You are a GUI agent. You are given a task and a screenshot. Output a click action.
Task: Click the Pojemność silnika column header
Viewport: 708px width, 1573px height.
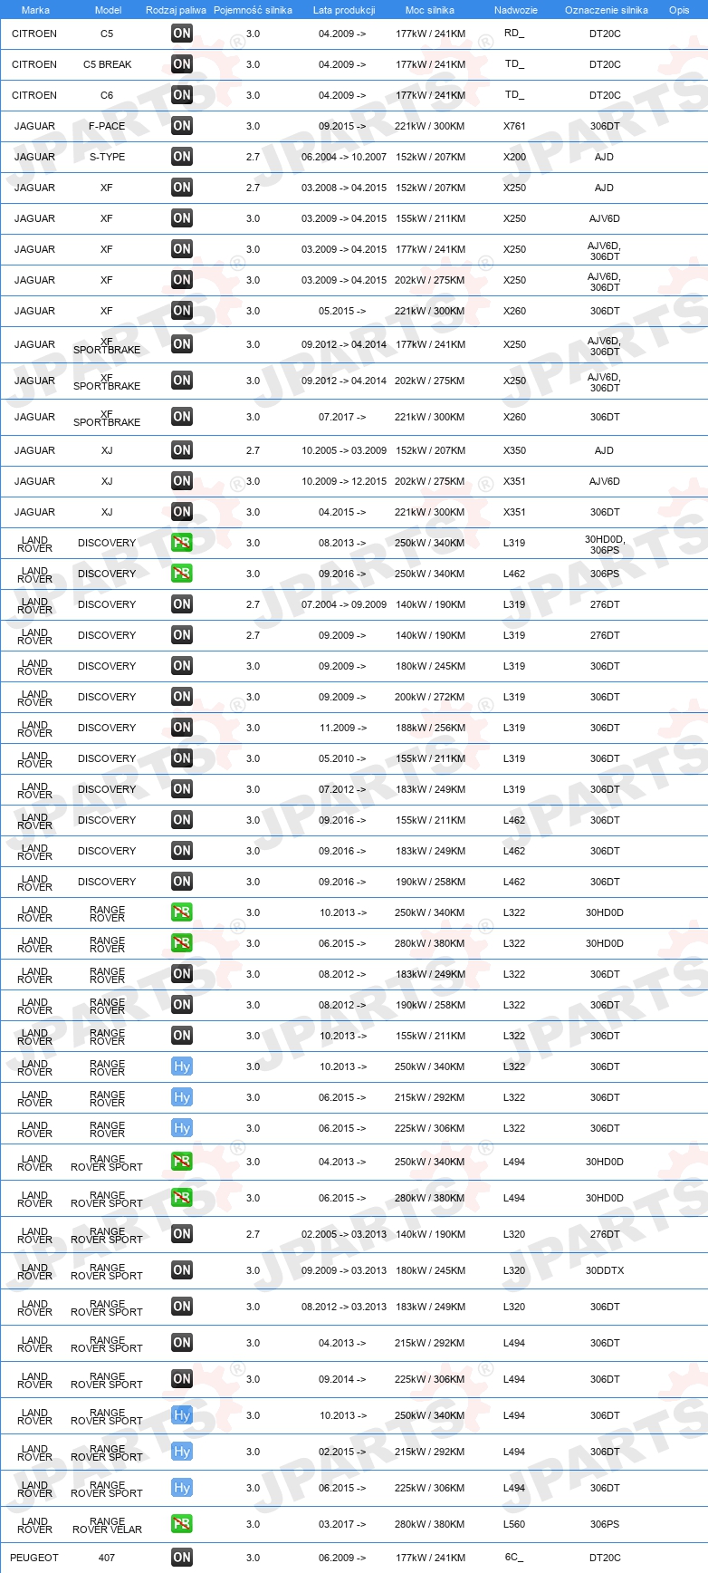(x=253, y=10)
